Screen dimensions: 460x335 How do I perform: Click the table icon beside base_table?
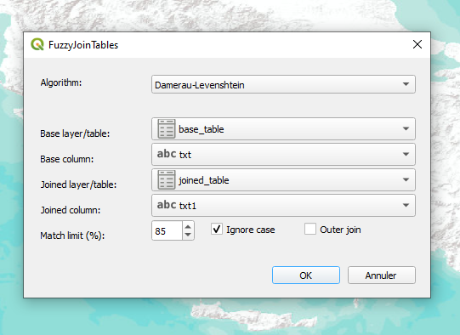click(x=167, y=128)
